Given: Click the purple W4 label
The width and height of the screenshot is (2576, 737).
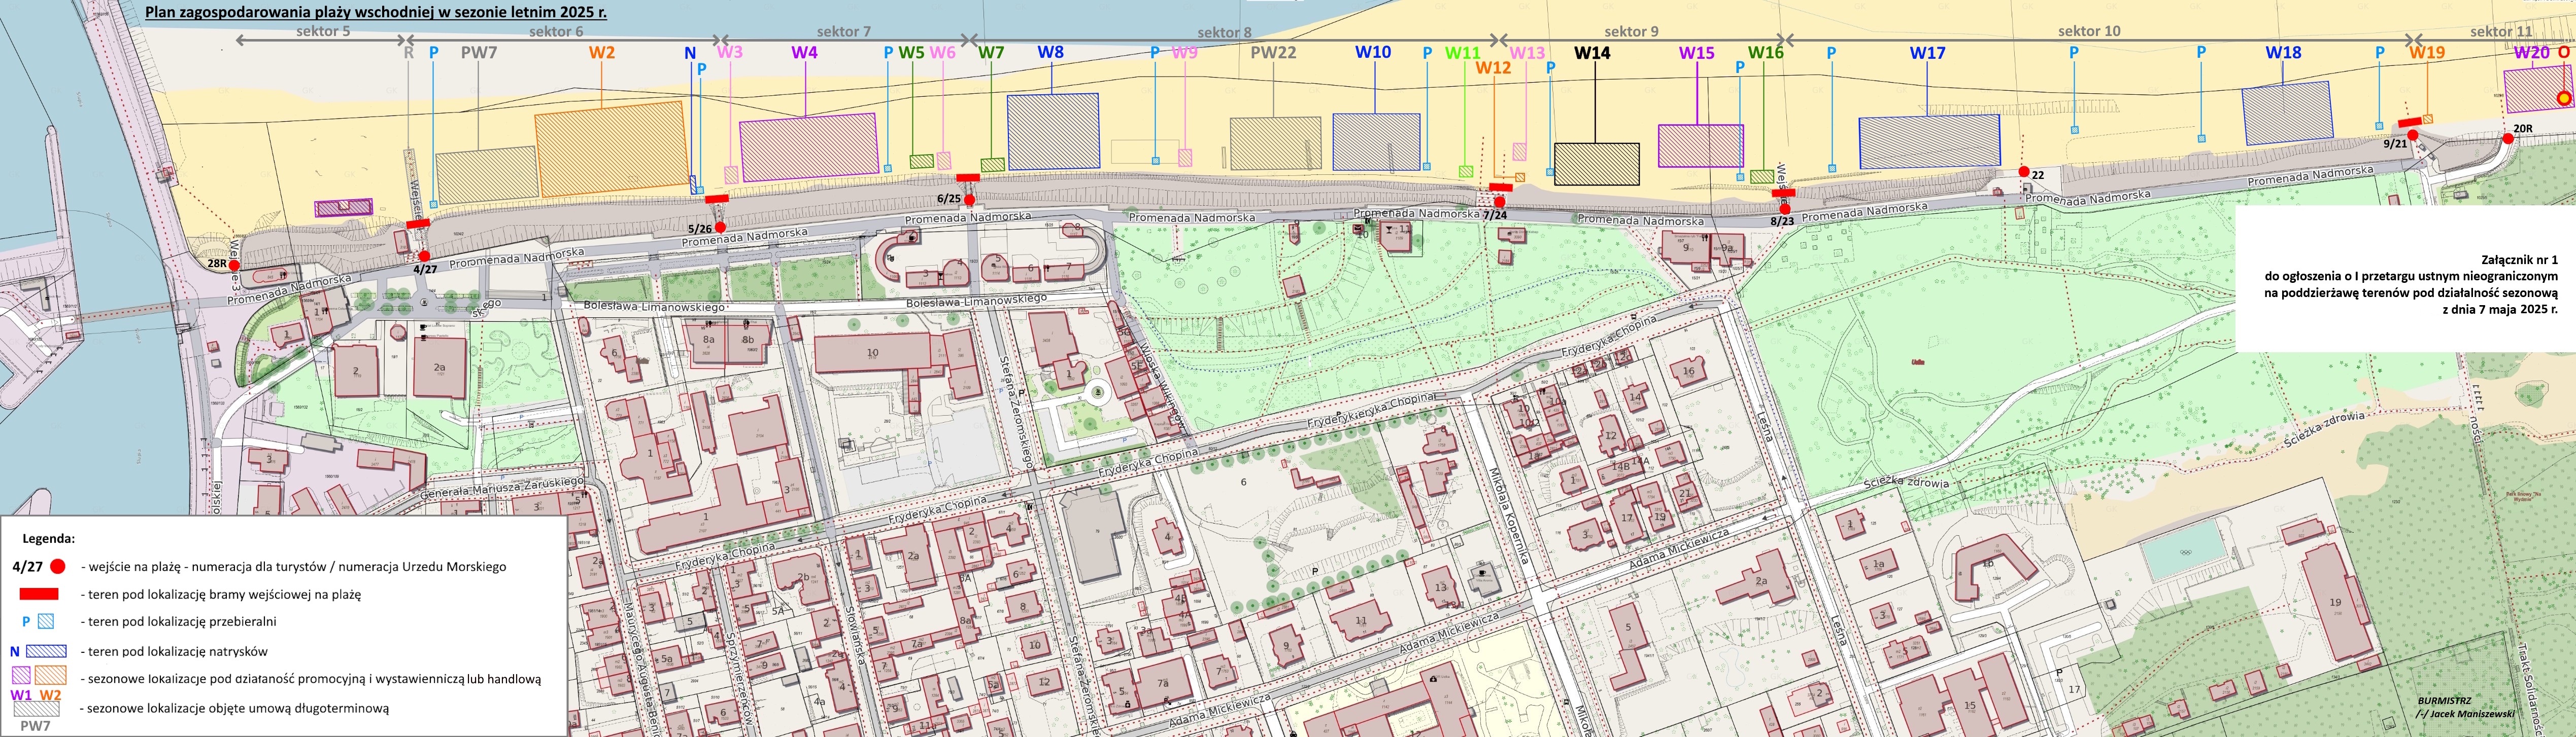Looking at the screenshot, I should [804, 52].
